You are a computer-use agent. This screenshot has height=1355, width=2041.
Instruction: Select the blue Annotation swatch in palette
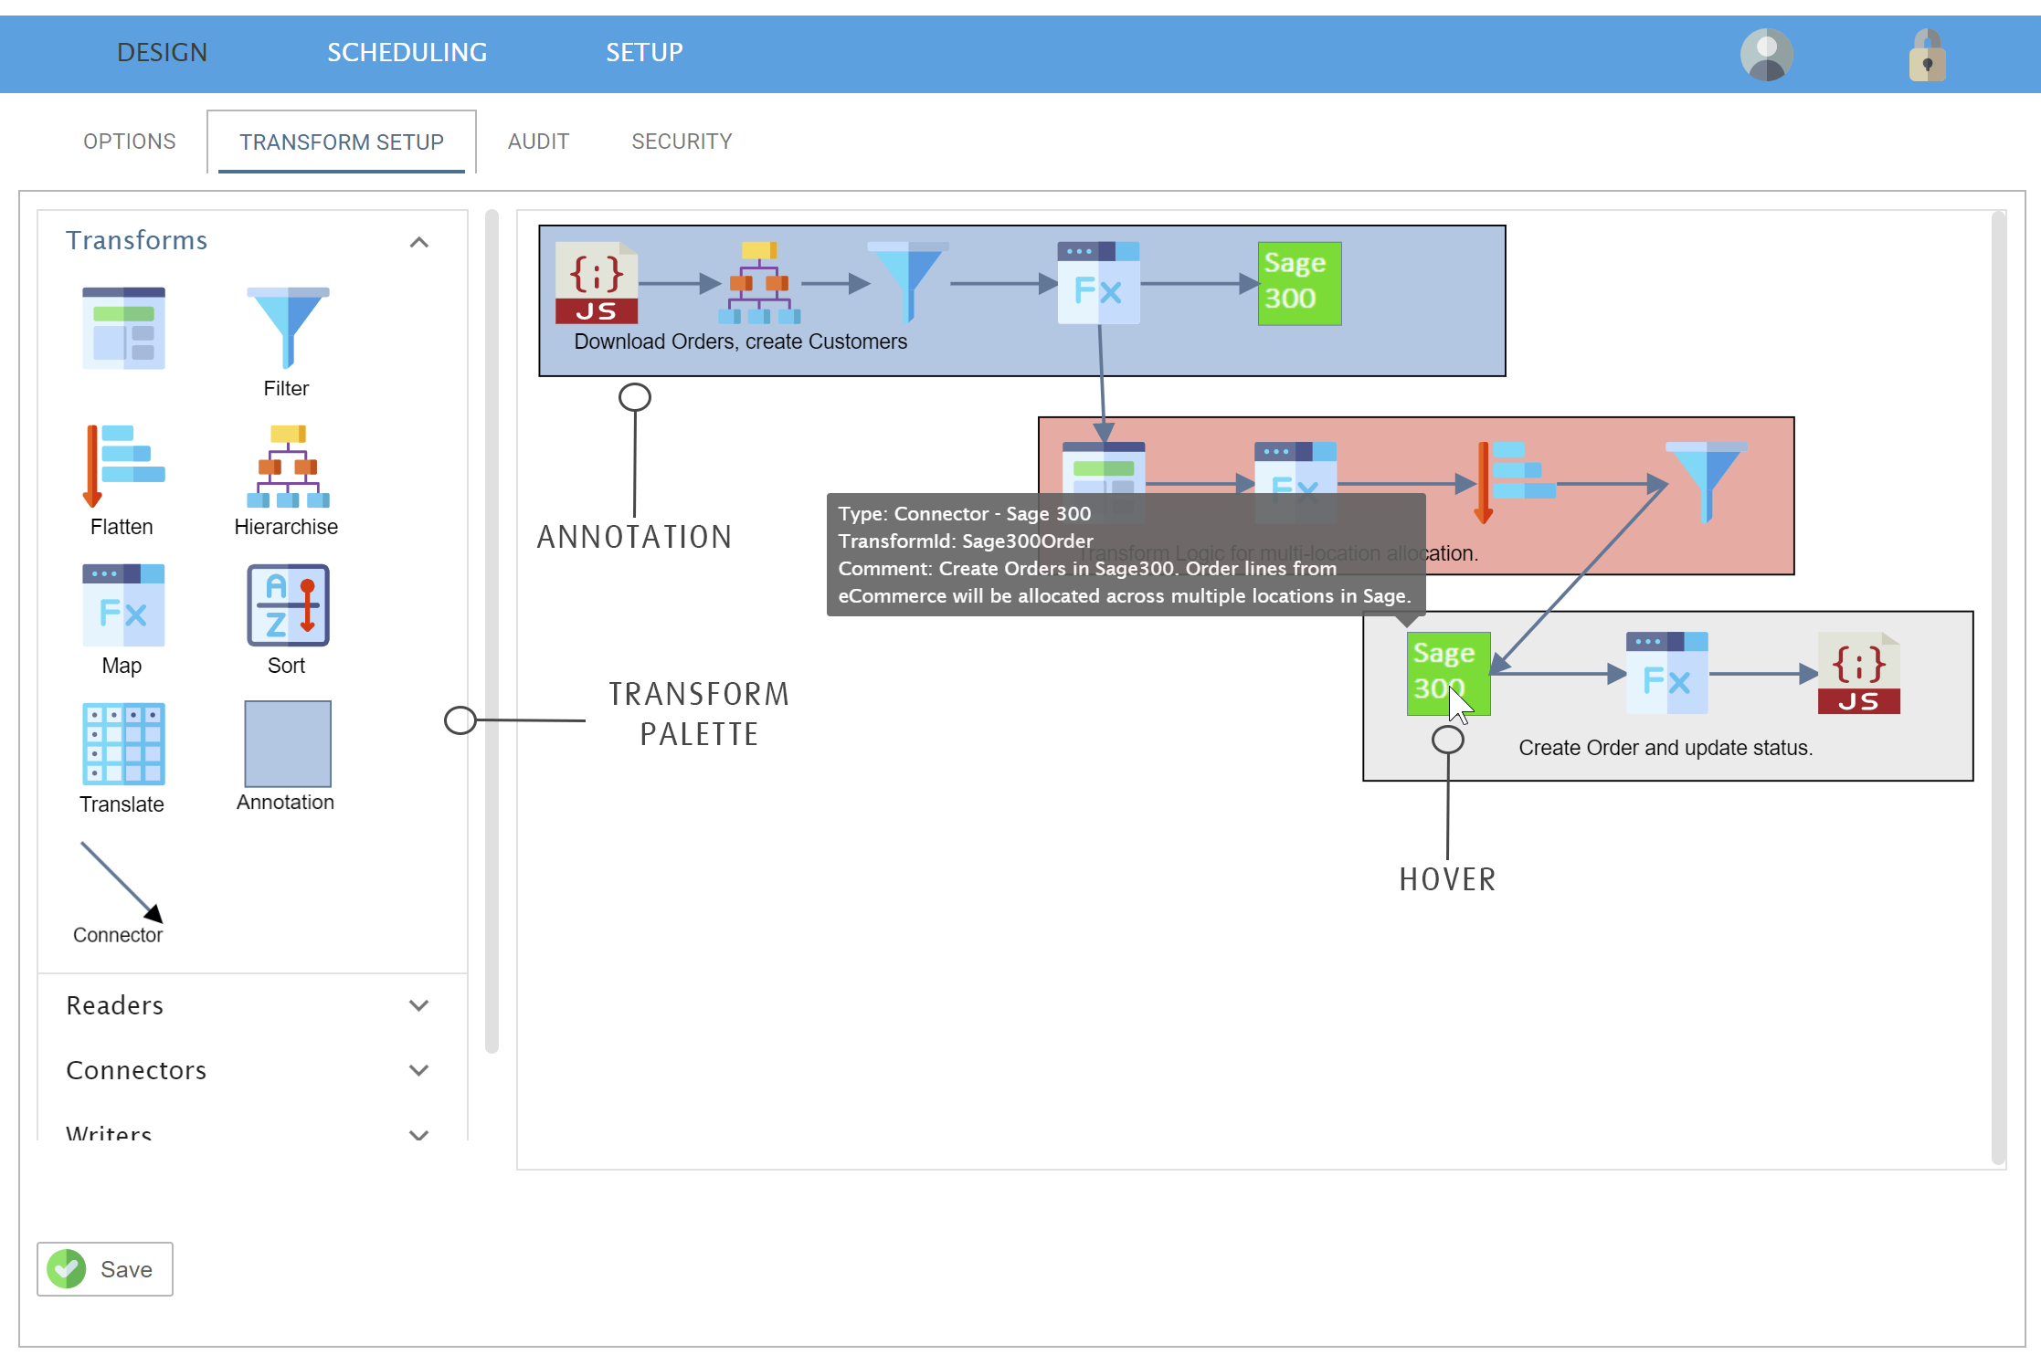click(x=287, y=744)
